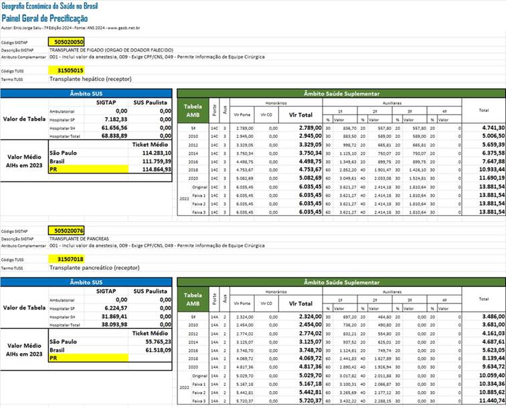
Task: Click the TRANSPLANTE DE FIGADO description cell
Action: 111,50
